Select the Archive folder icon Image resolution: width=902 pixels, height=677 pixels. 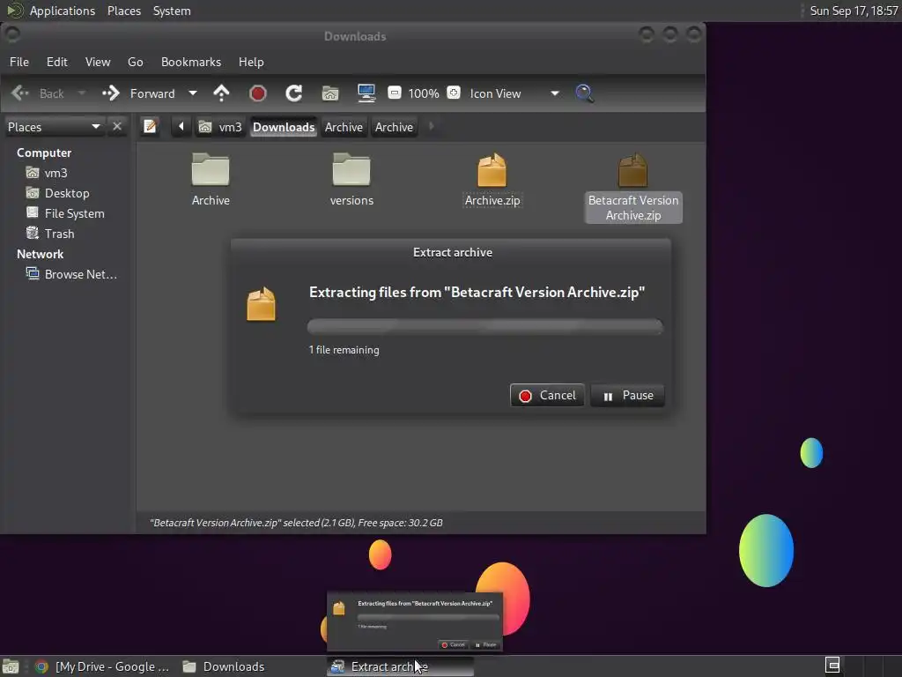[211, 169]
